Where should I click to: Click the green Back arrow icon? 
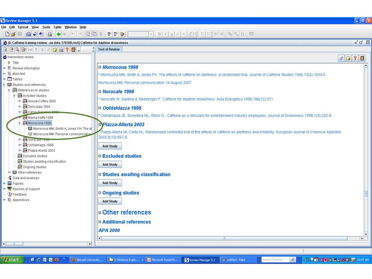point(59,34)
